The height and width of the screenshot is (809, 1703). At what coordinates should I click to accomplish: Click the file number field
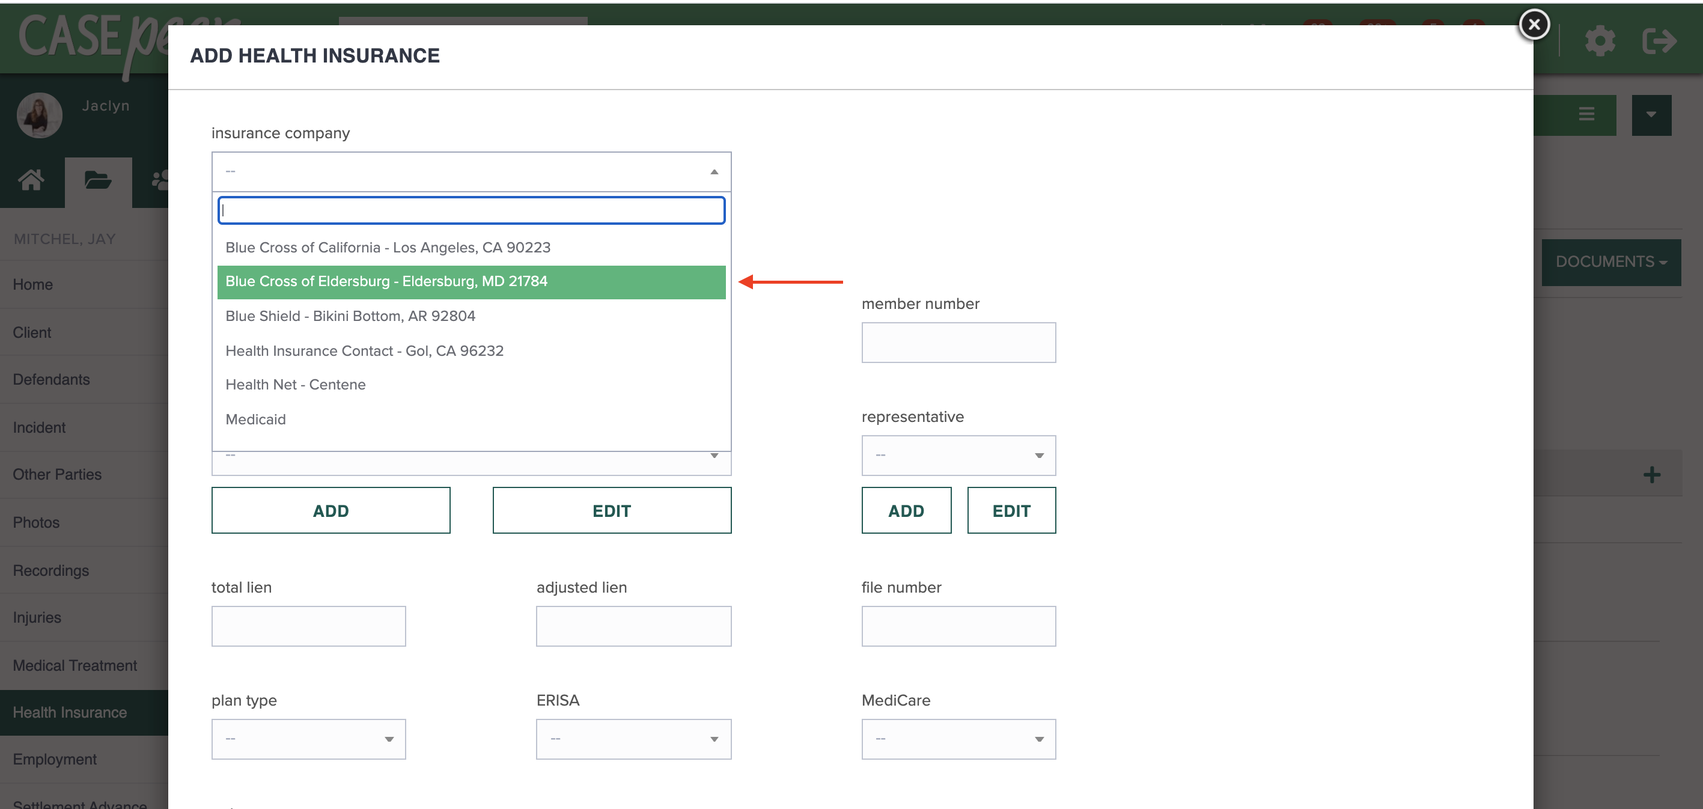point(958,626)
